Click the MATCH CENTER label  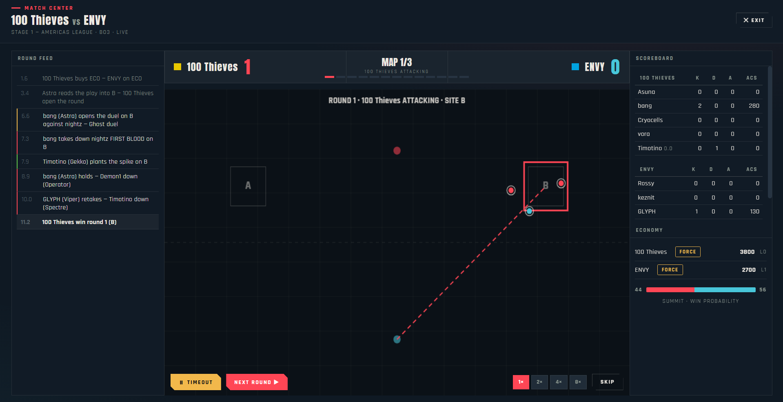pos(49,8)
